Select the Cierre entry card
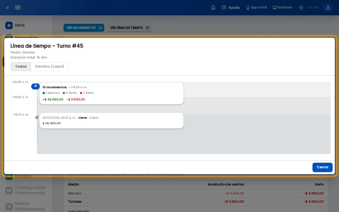The image size is (339, 212). coord(111,121)
